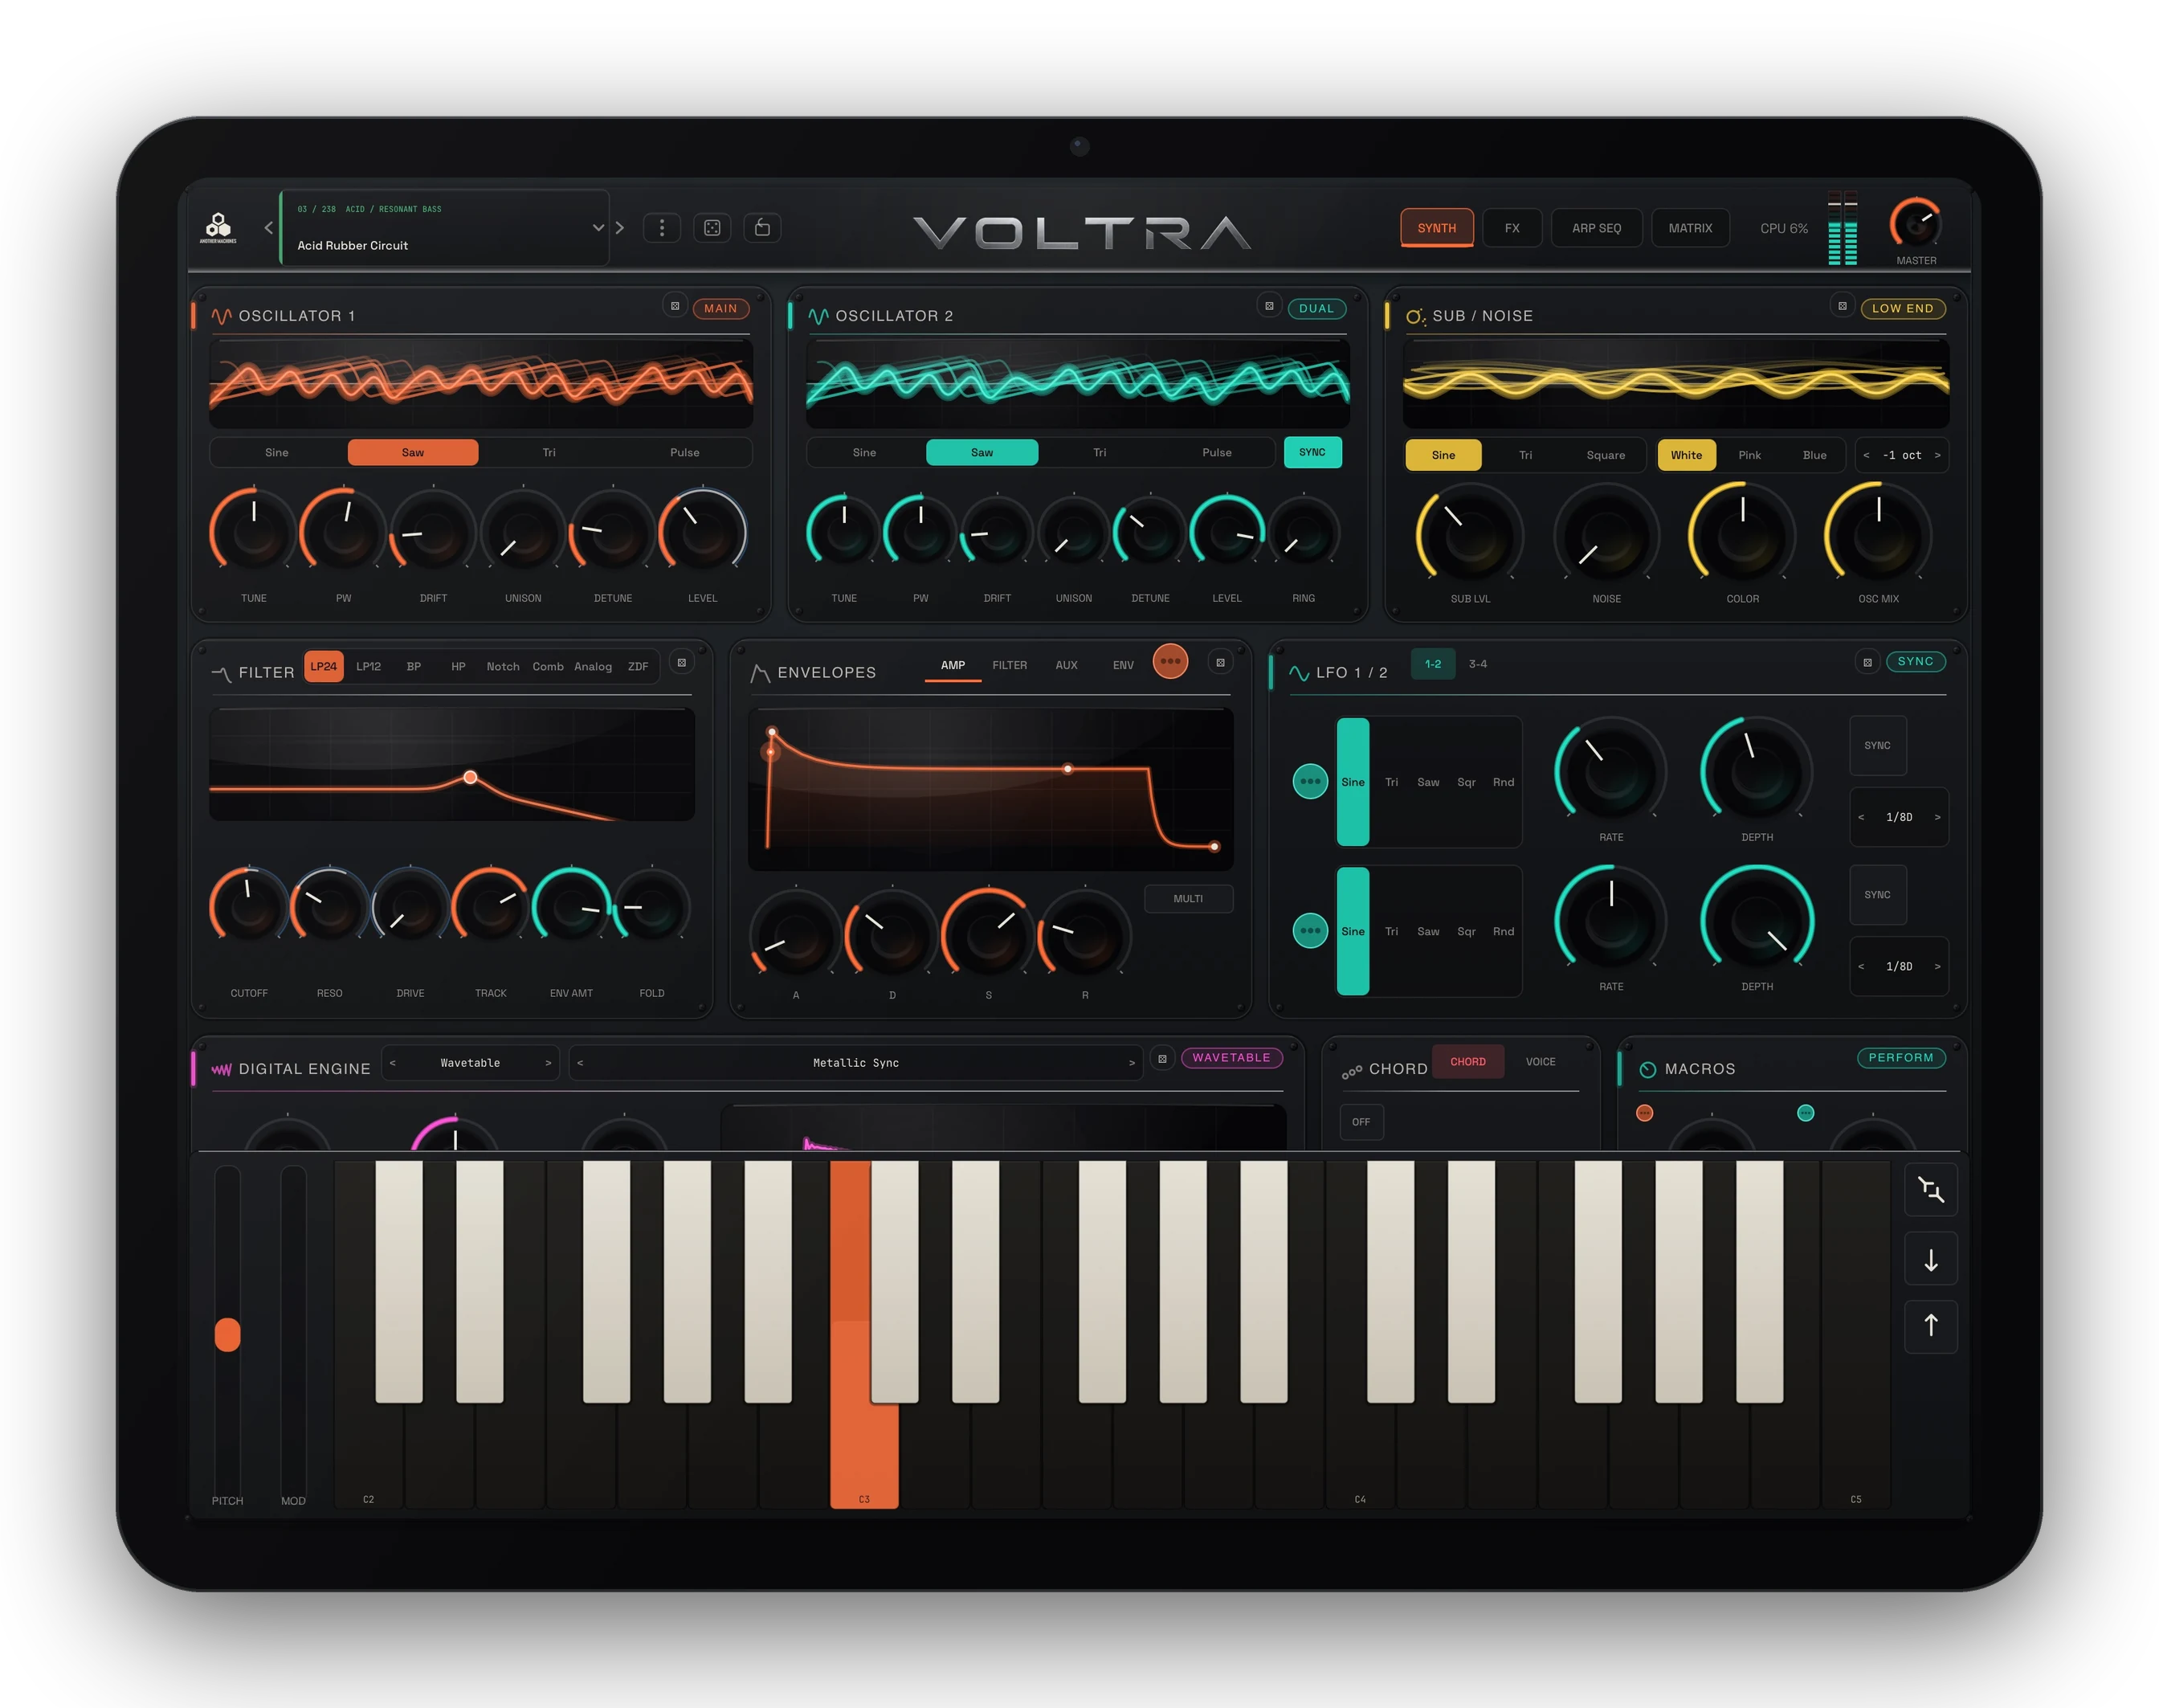Click the randomize dice icon

pyautogui.click(x=712, y=228)
